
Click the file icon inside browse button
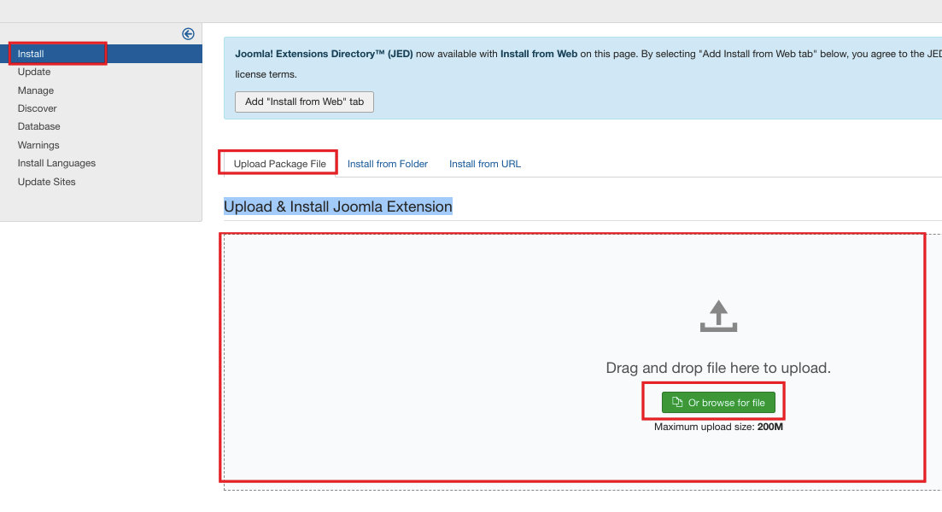tap(677, 403)
